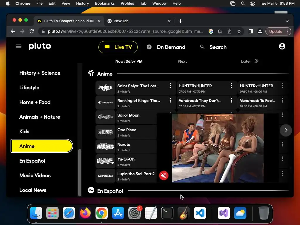Click the Sailor Moon channel logo

[x=105, y=117]
